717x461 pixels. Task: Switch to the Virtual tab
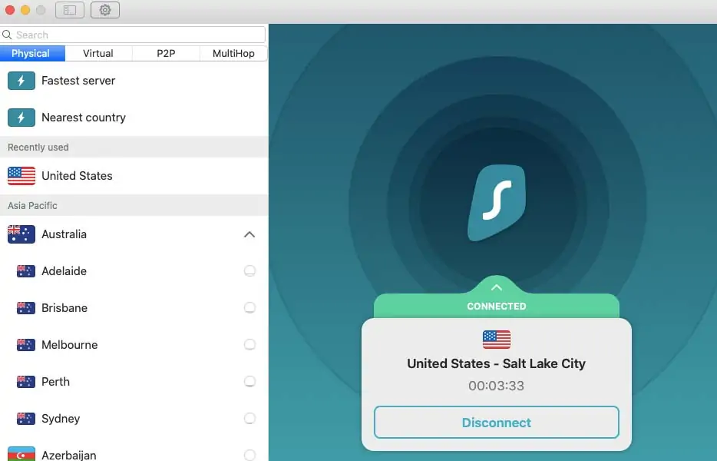(98, 53)
